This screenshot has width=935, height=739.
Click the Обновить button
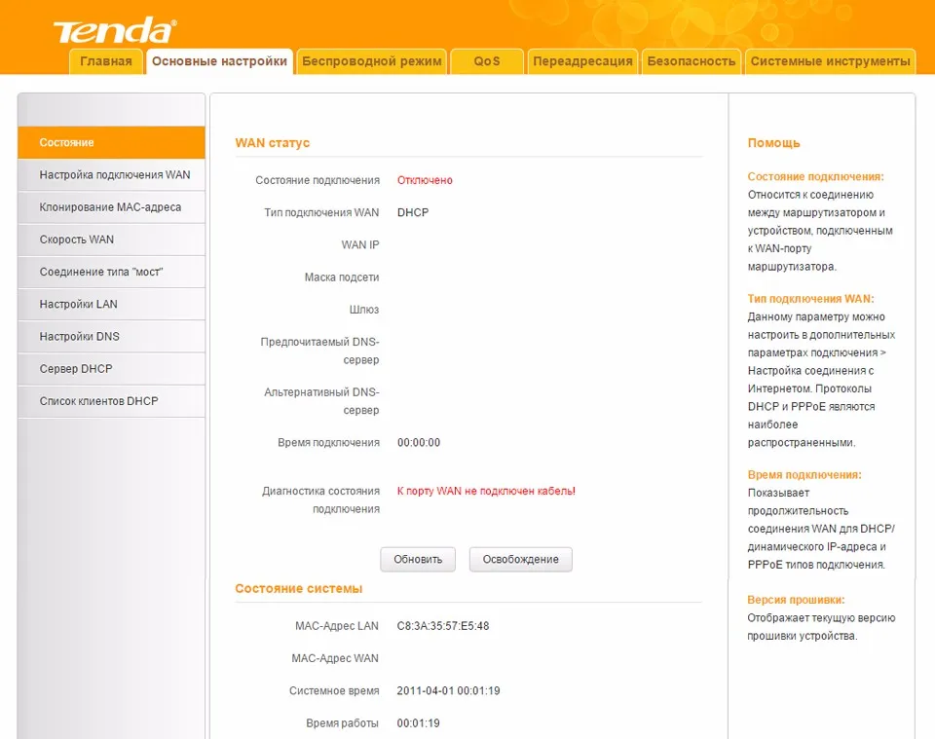coord(418,560)
